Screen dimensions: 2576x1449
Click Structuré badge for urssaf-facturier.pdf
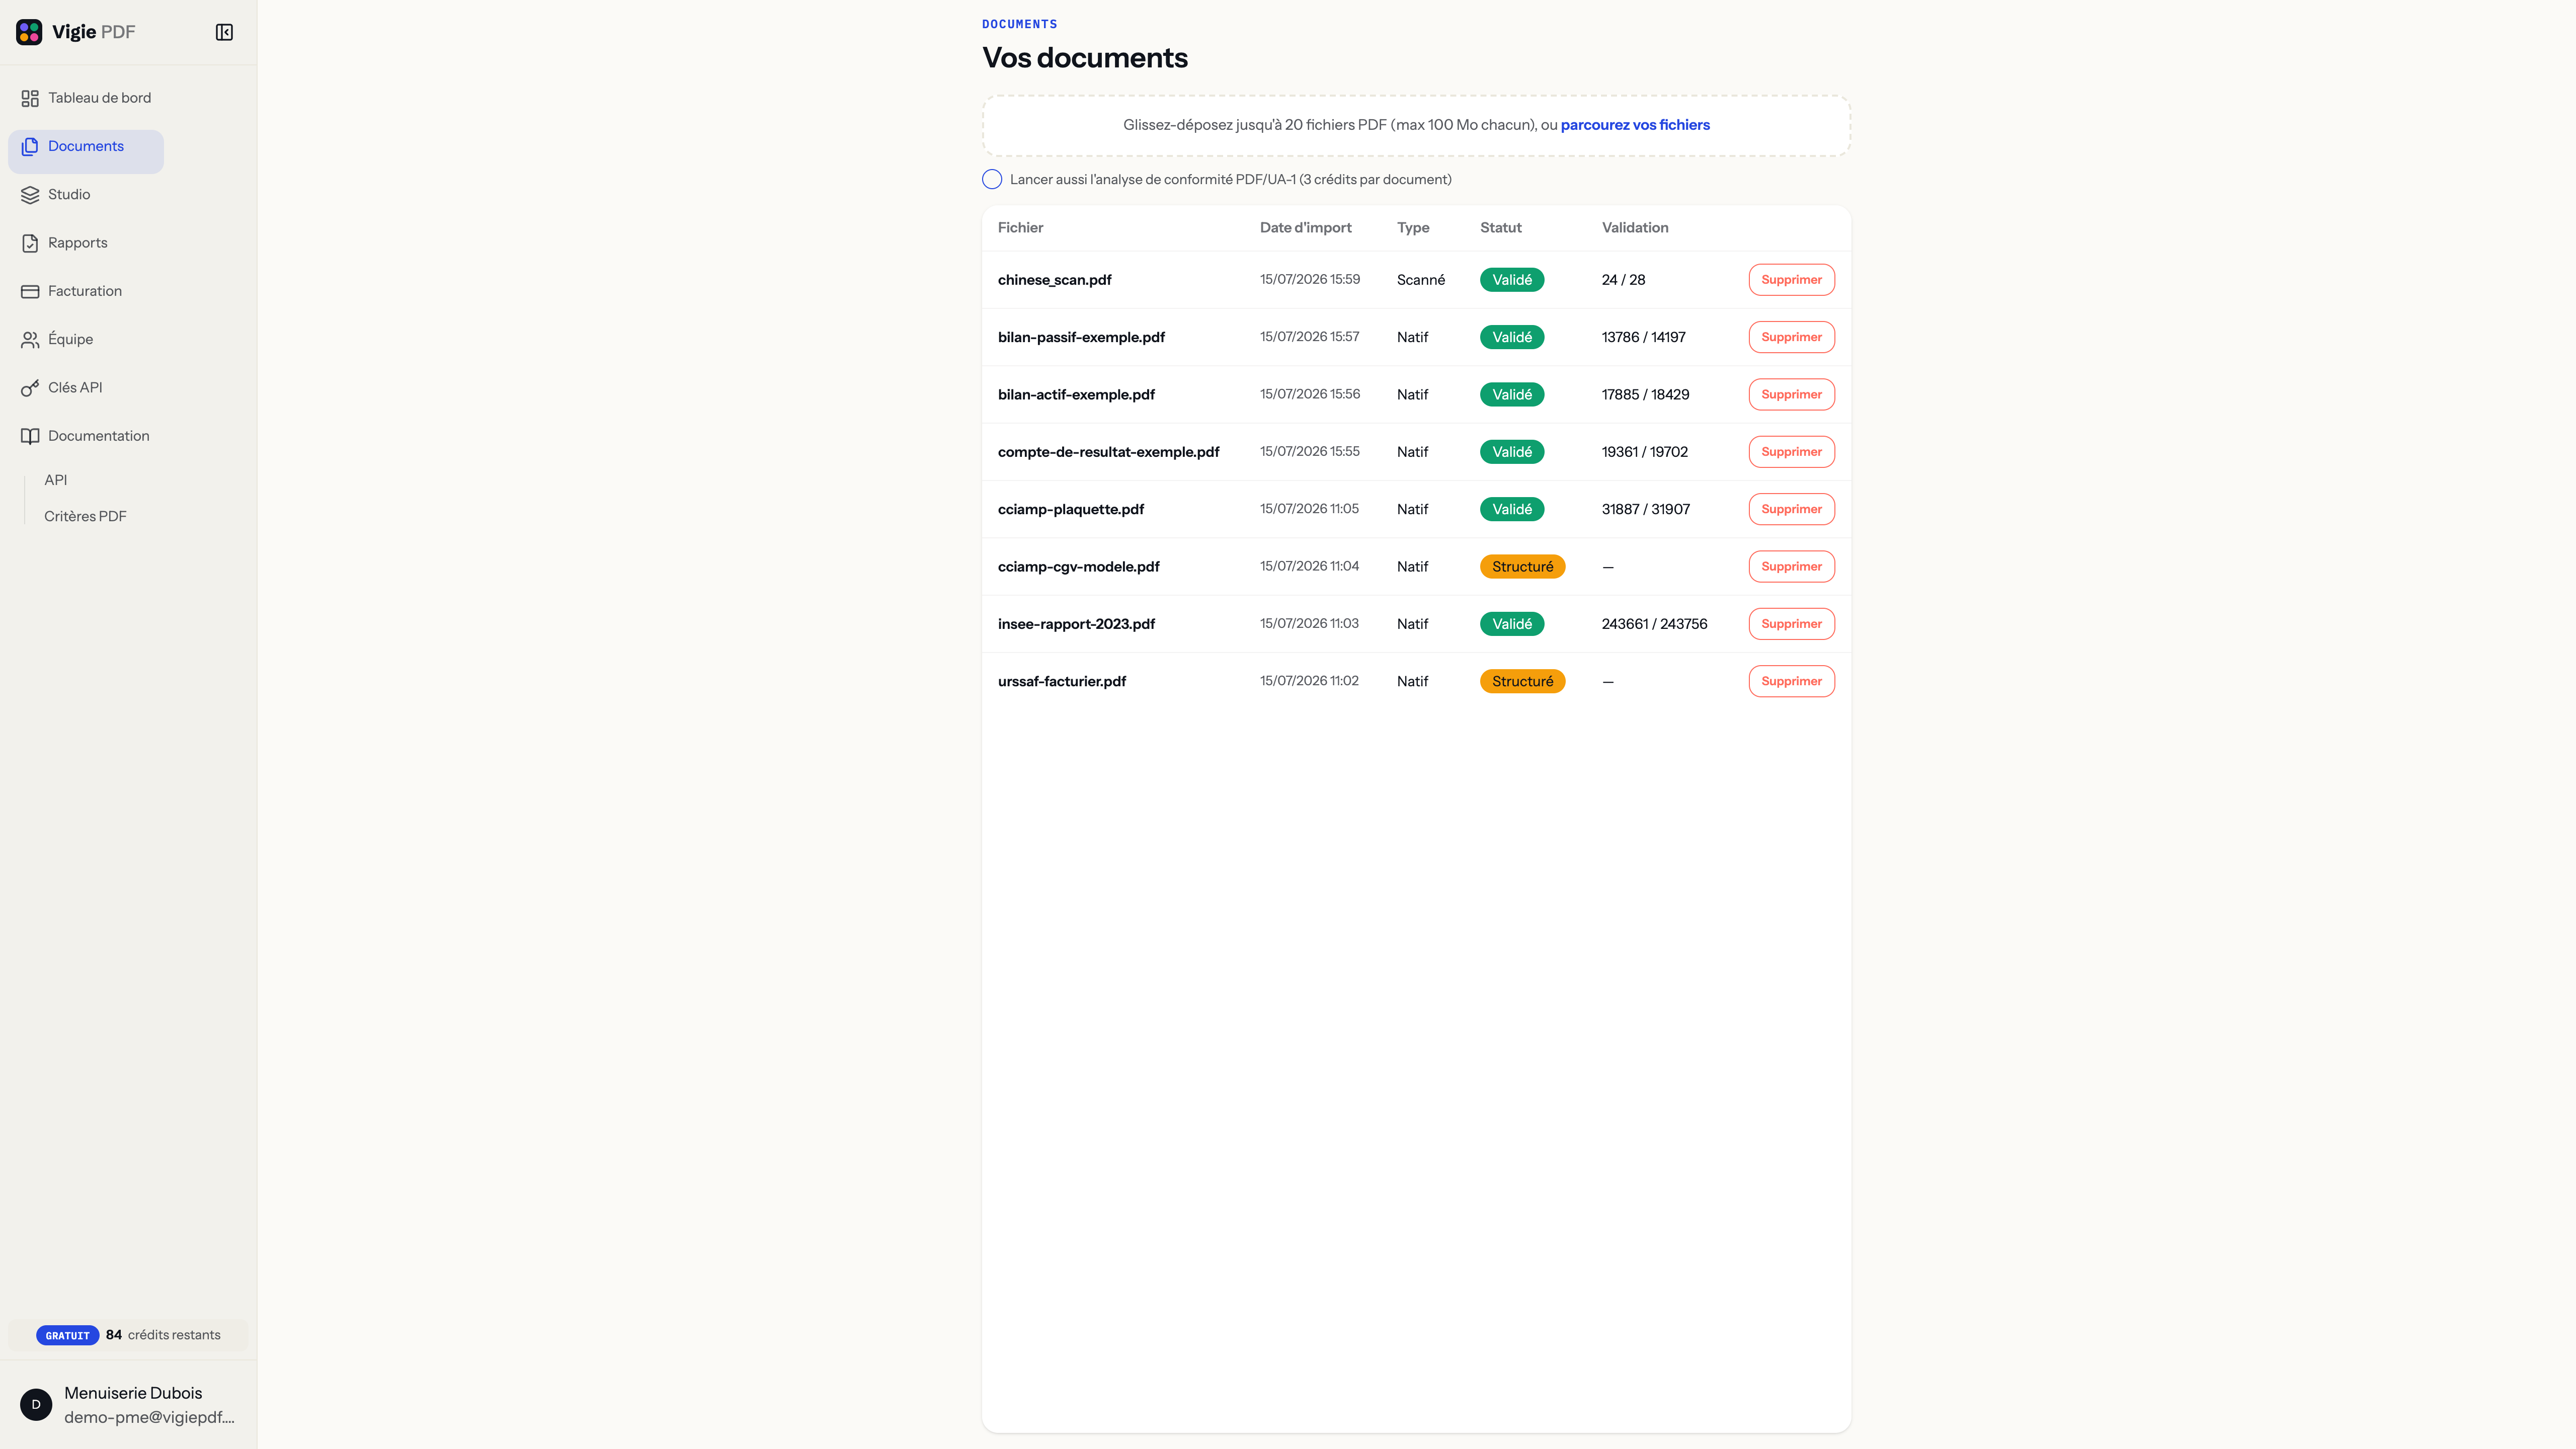[x=1522, y=681]
